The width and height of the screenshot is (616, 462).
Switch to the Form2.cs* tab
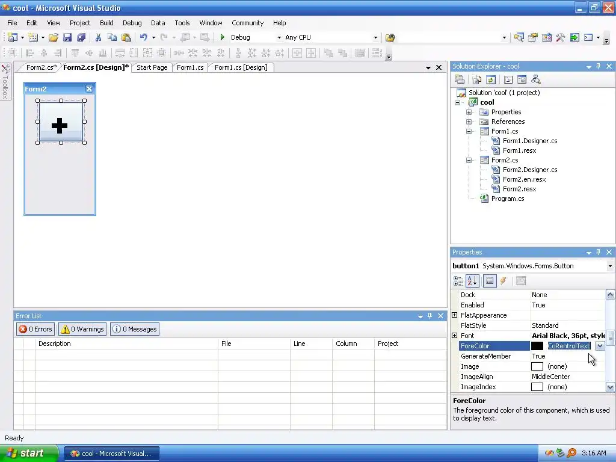click(x=42, y=67)
